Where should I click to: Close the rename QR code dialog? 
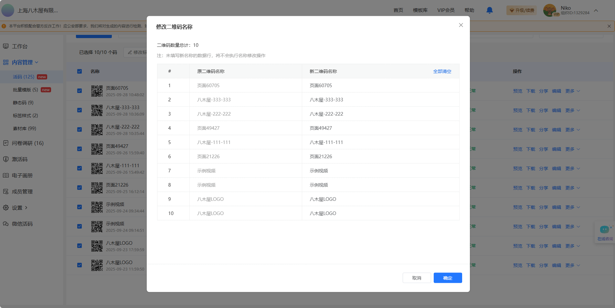[461, 25]
